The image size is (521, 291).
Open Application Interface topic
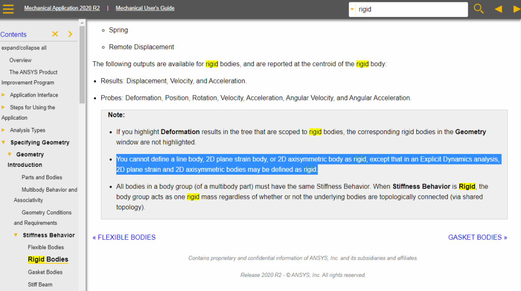point(34,95)
